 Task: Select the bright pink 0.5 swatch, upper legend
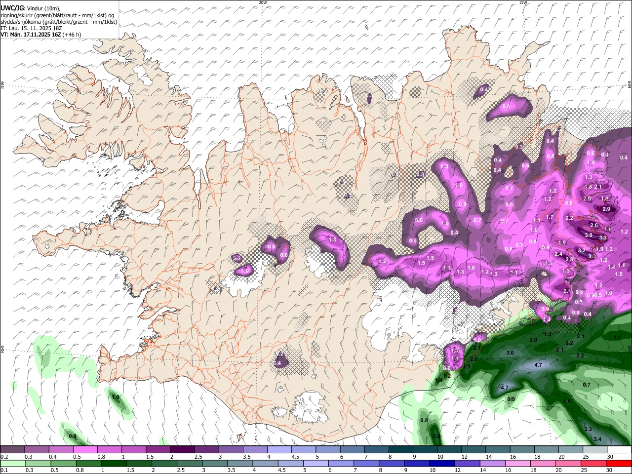85,450
